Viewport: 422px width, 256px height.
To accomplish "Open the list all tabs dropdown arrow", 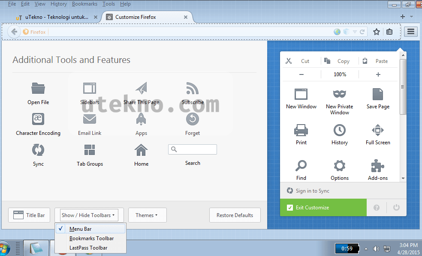I will (x=412, y=17).
